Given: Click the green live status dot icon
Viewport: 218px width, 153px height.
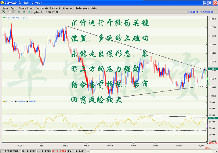Looking at the screenshot, I should pos(29,12).
